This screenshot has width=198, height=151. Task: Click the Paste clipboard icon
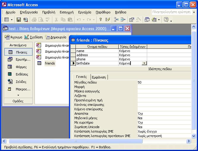click(70, 20)
